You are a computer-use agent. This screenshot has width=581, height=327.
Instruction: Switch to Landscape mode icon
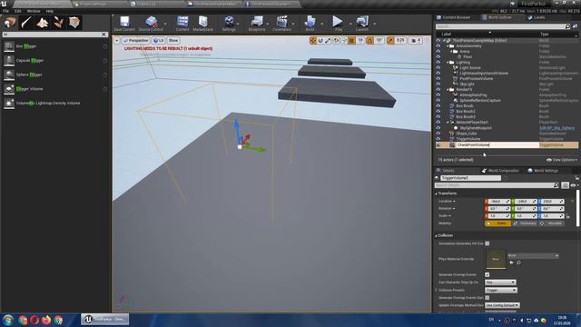point(43,23)
